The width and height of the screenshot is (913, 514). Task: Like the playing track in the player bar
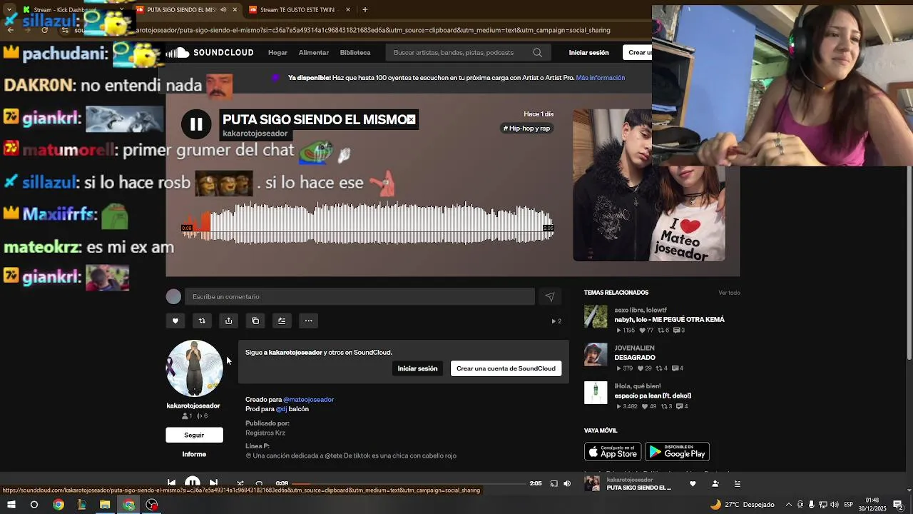(692, 483)
